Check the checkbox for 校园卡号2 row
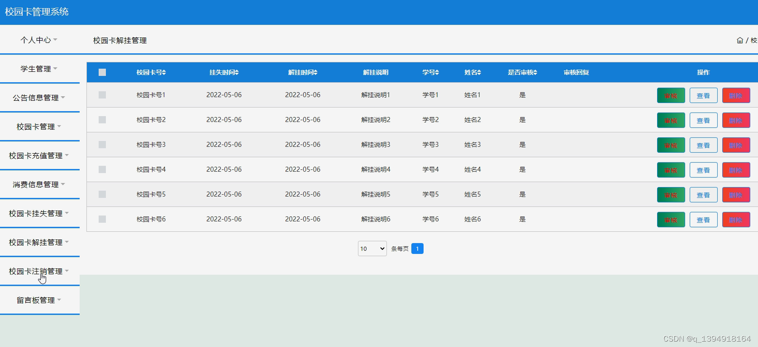The width and height of the screenshot is (758, 347). pyautogui.click(x=102, y=120)
